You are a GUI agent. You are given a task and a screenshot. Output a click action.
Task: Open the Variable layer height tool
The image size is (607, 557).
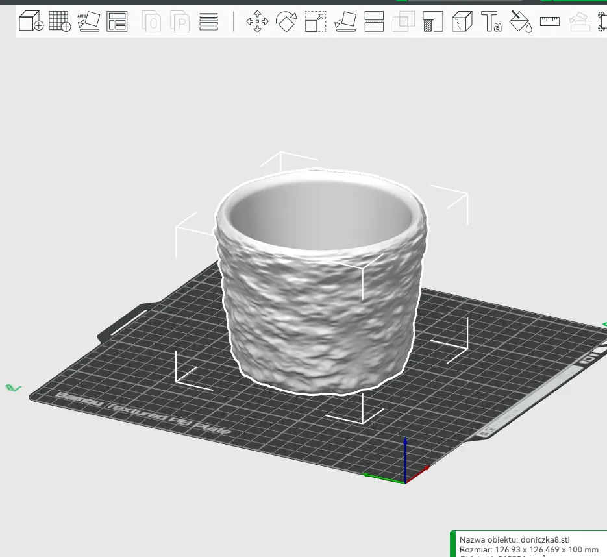[x=208, y=21]
